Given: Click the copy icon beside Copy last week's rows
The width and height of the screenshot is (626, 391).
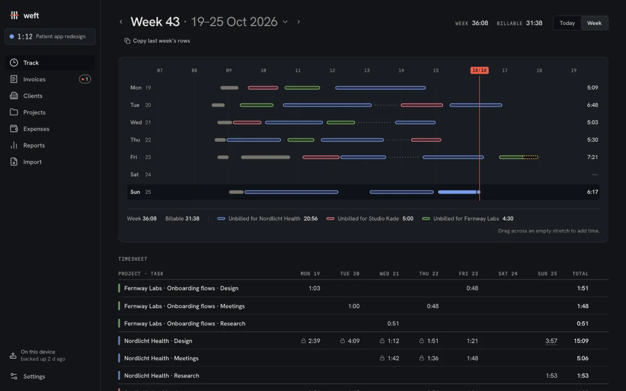Looking at the screenshot, I should tap(127, 41).
